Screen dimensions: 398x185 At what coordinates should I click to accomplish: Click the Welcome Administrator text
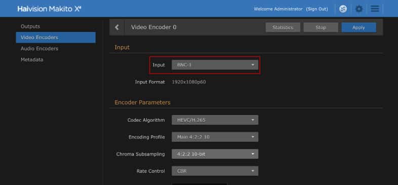[278, 9]
